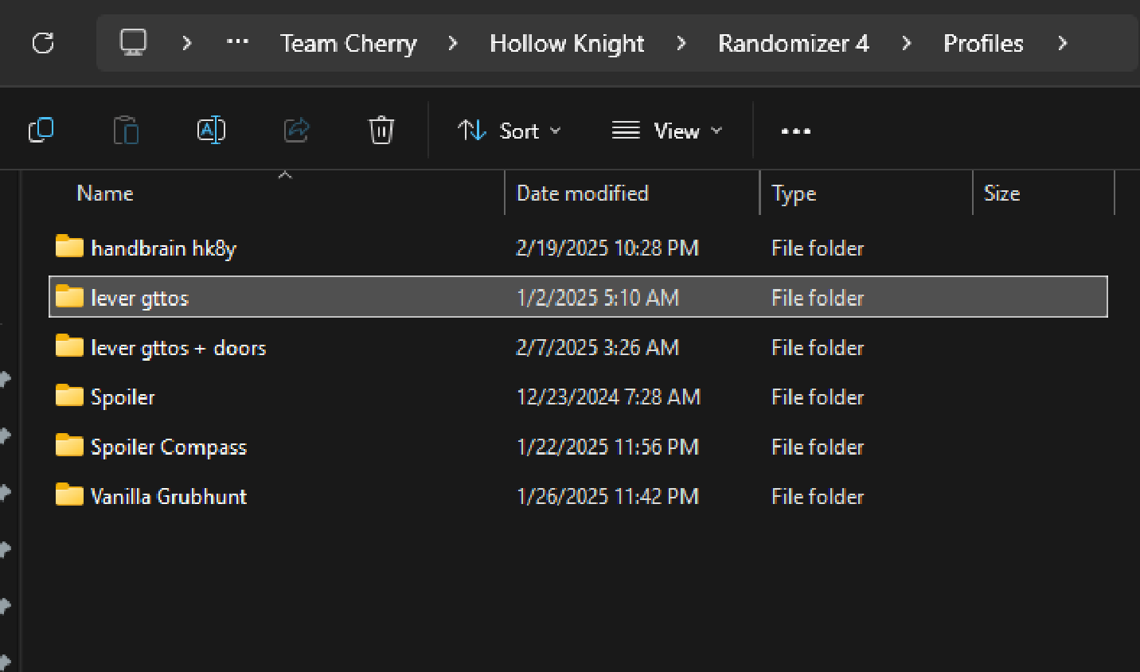Select lever gttos + doors folder
Viewport: 1140px width, 672px height.
(578, 347)
